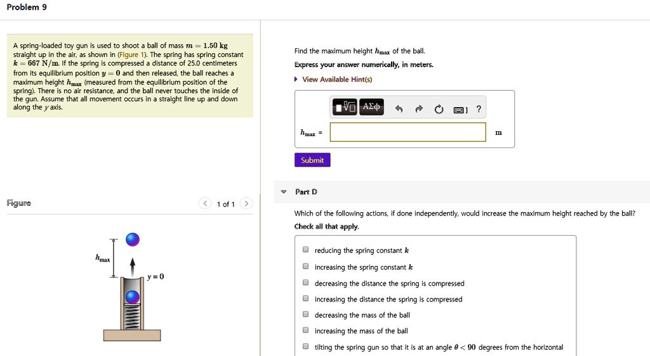Click the question mark help icon
This screenshot has width=650, height=356.
click(x=479, y=109)
